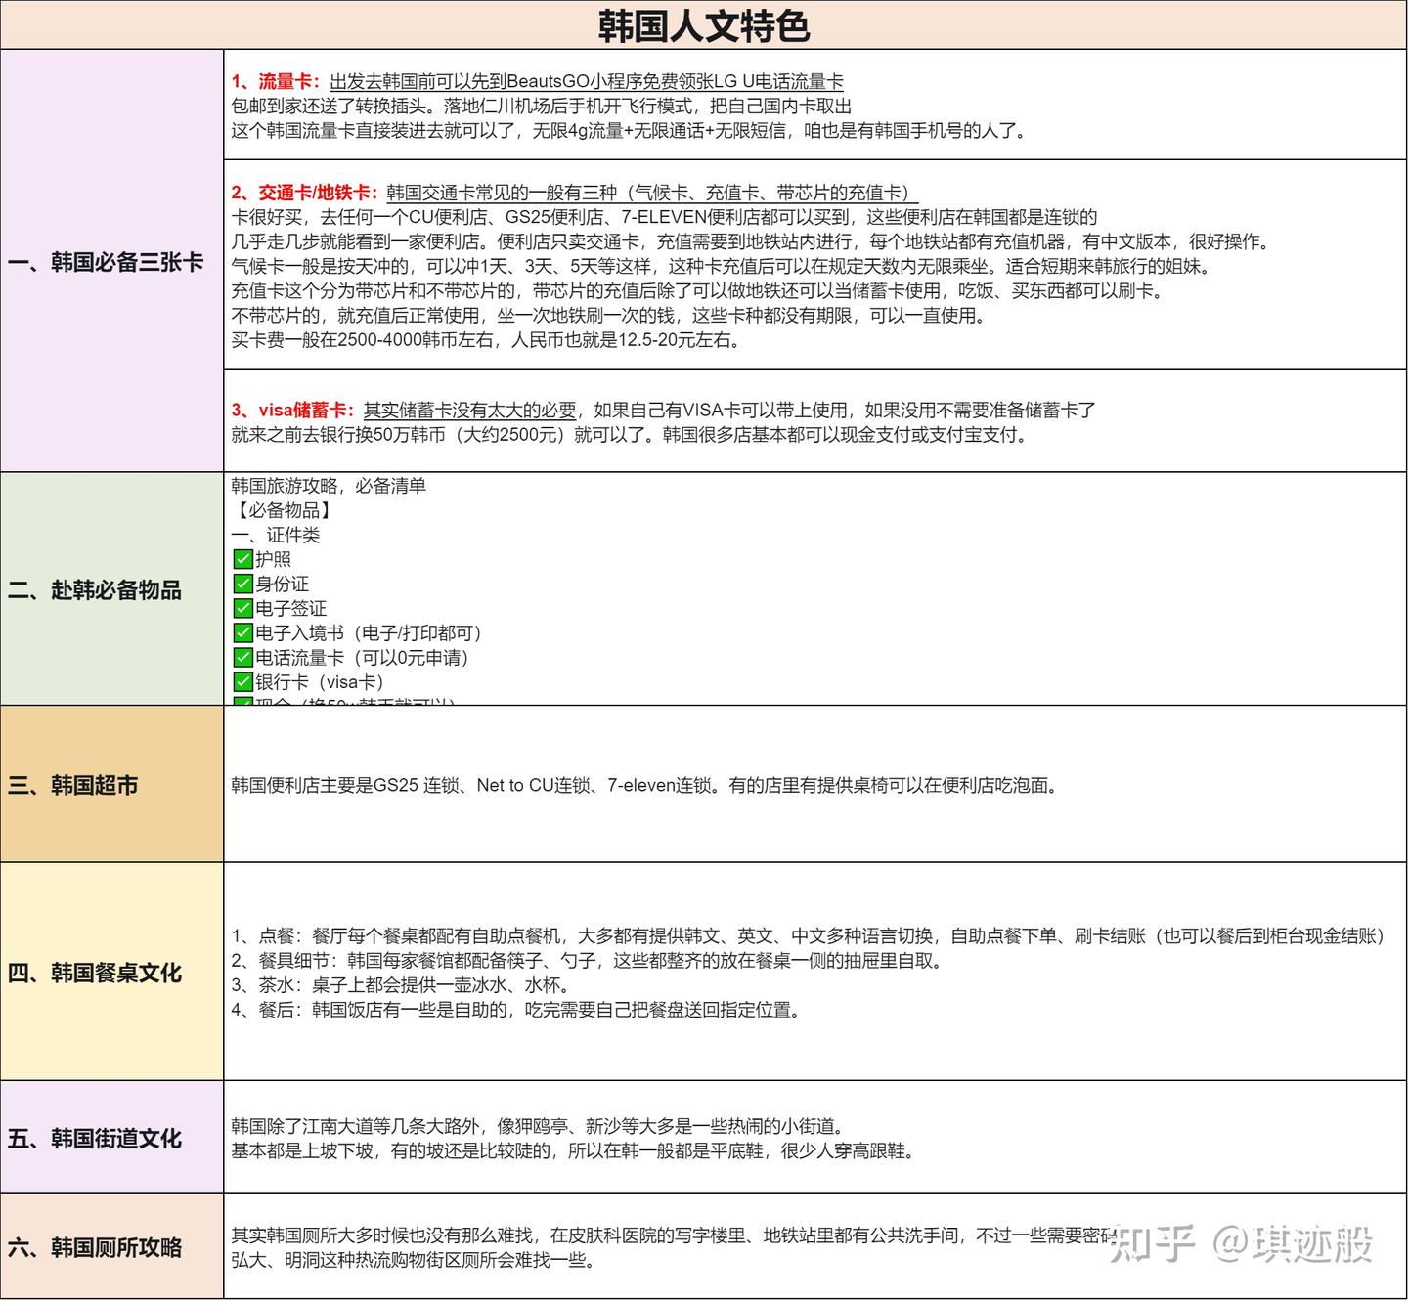1408x1300 pixels.
Task: Toggle the checkbox next to 身份证
Action: pos(242,584)
